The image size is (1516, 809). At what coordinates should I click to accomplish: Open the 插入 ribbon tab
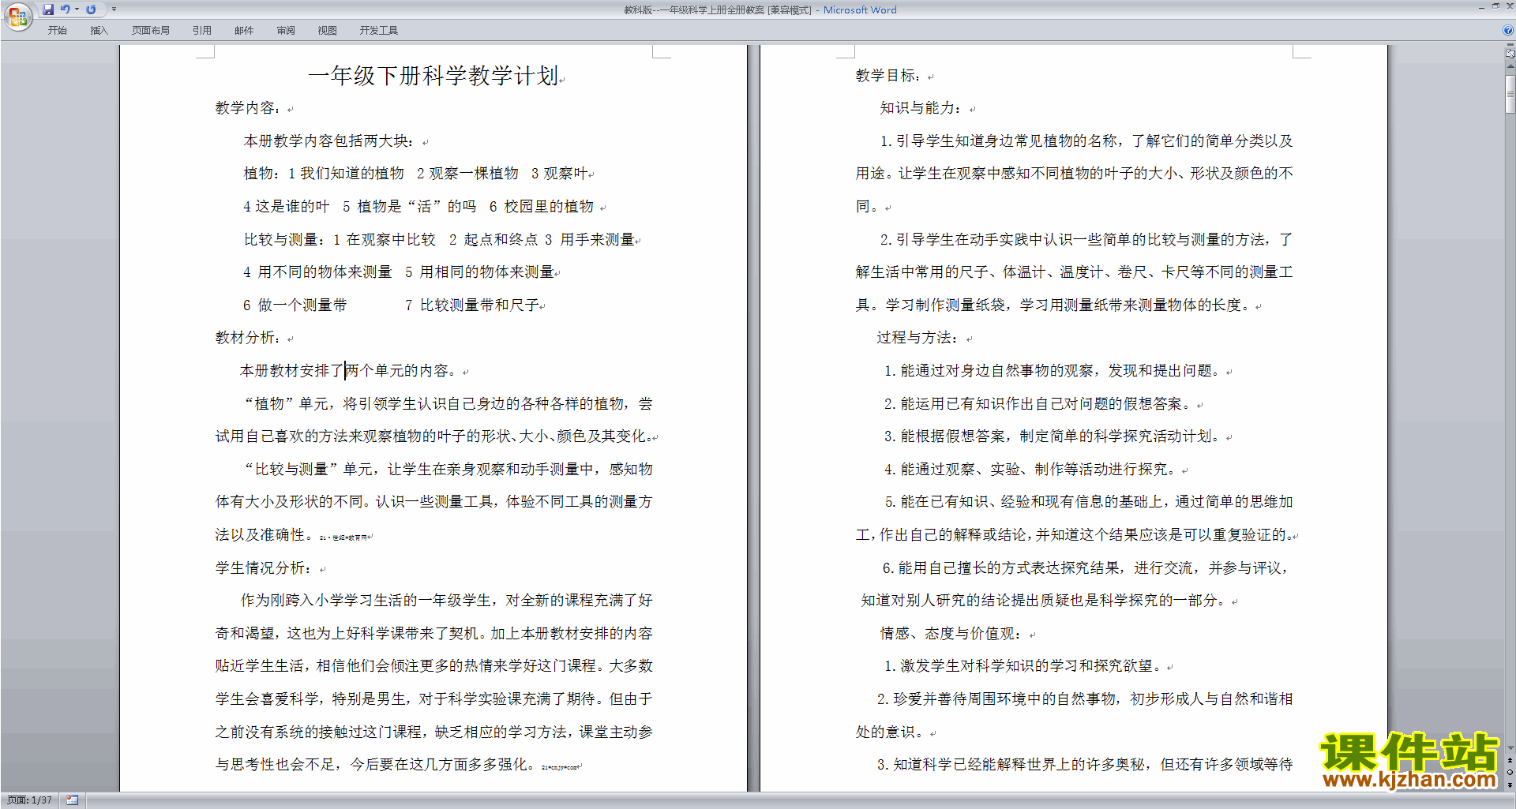pos(99,31)
